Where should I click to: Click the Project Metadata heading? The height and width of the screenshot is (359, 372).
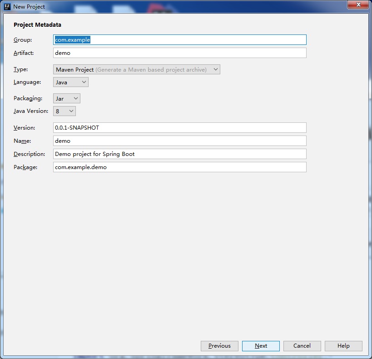point(37,24)
